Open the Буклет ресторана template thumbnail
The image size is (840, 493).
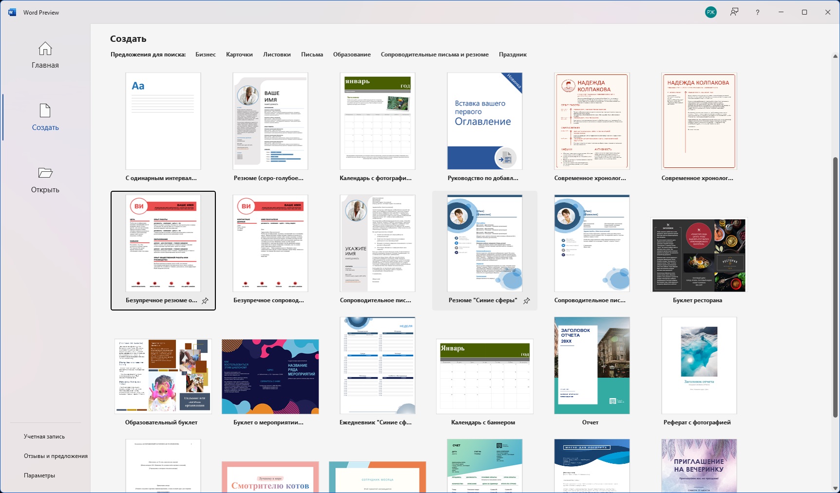pyautogui.click(x=698, y=255)
